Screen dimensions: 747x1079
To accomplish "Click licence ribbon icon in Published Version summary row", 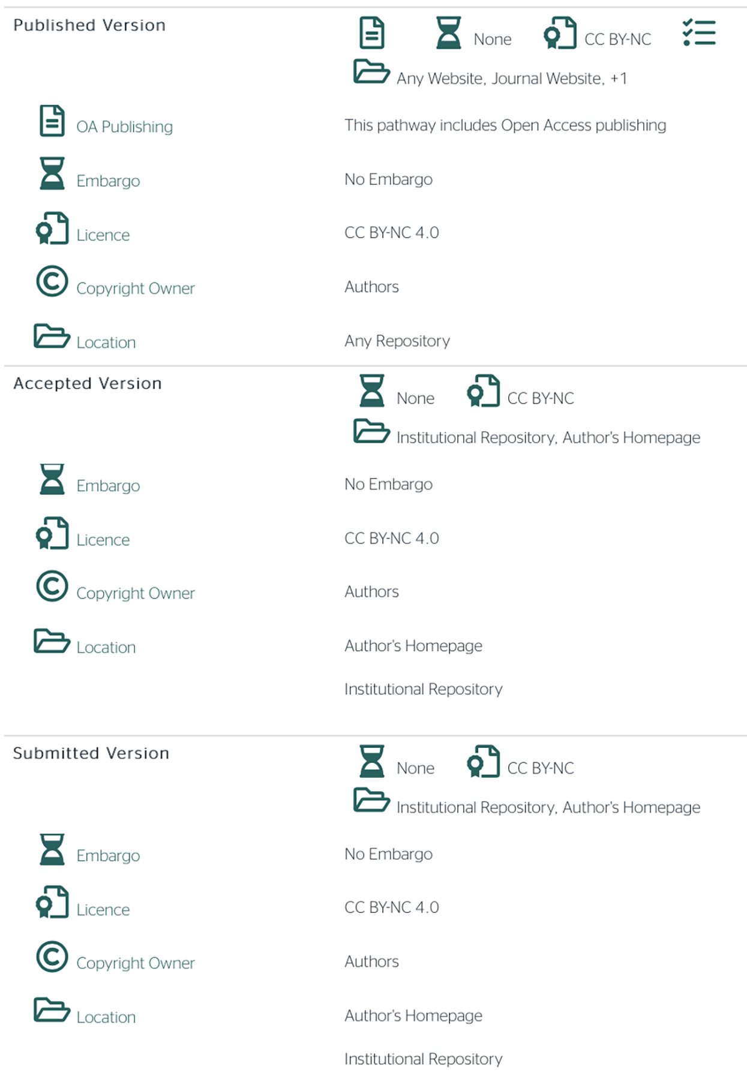I will click(559, 33).
